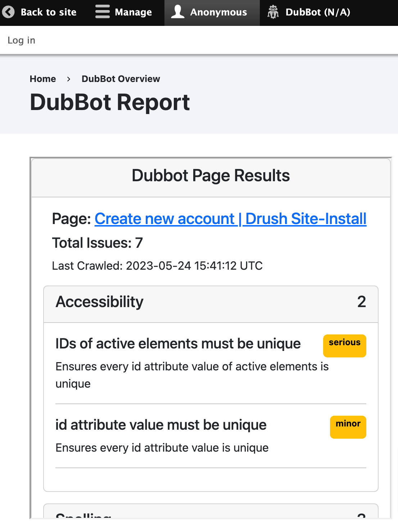Switch to the Anonymous toolbar tab
398x525 pixels.
[218, 12]
